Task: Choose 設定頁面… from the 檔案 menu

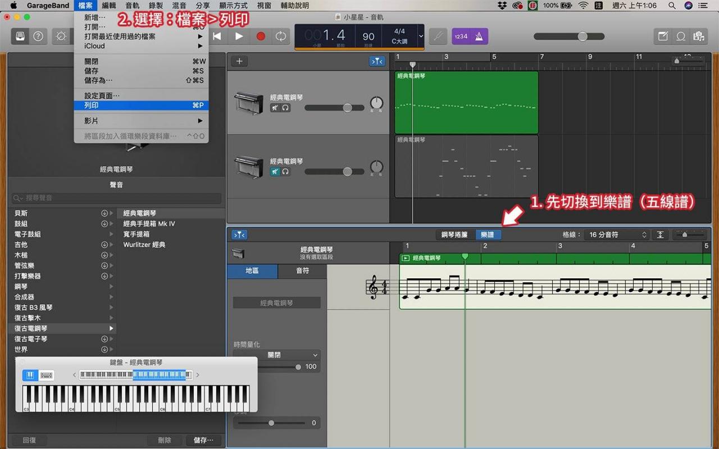Action: pyautogui.click(x=141, y=96)
